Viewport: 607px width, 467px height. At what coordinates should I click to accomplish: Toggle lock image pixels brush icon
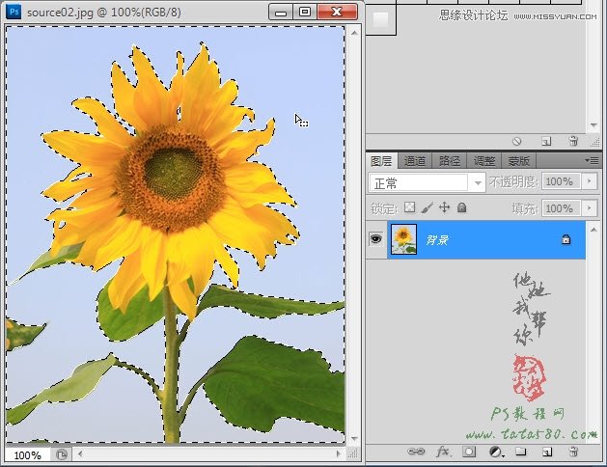(427, 207)
